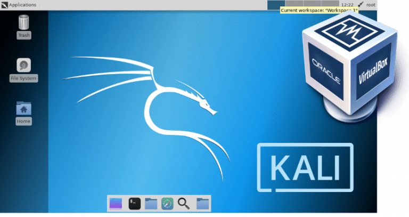409x217 pixels.
Task: Click the Kali dragon icon in the top panel
Action: point(4,5)
